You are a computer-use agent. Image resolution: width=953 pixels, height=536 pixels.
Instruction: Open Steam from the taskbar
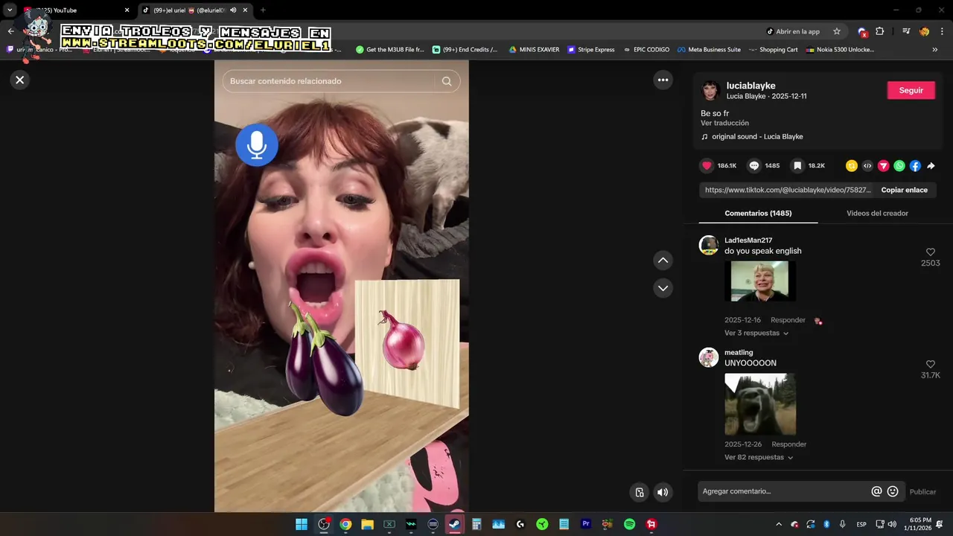(454, 524)
